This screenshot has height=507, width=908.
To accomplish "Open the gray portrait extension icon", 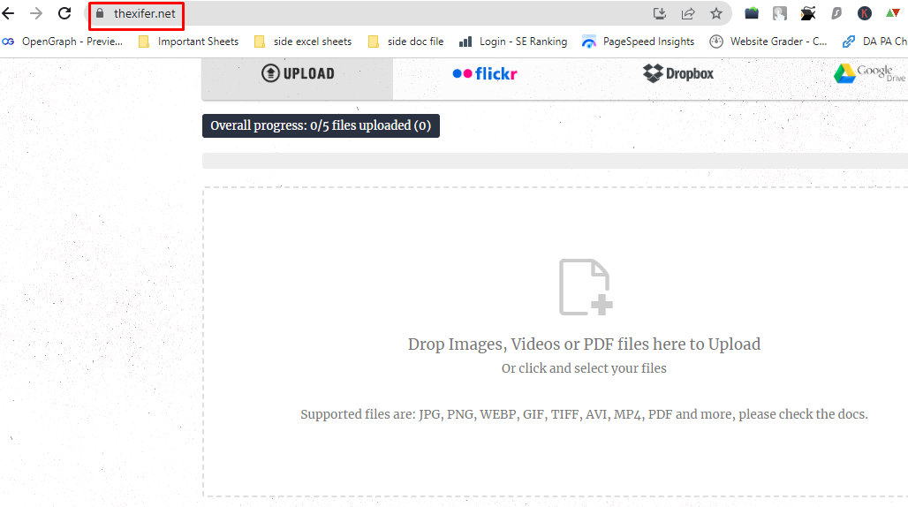I will (780, 13).
